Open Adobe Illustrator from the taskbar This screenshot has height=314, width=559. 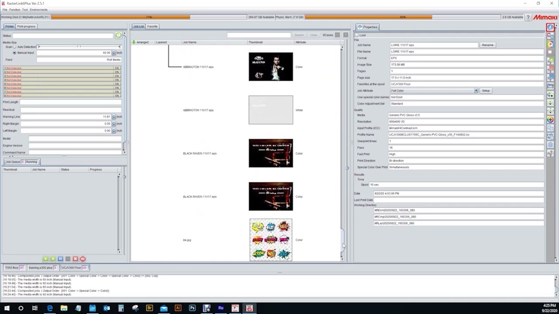tap(178, 308)
